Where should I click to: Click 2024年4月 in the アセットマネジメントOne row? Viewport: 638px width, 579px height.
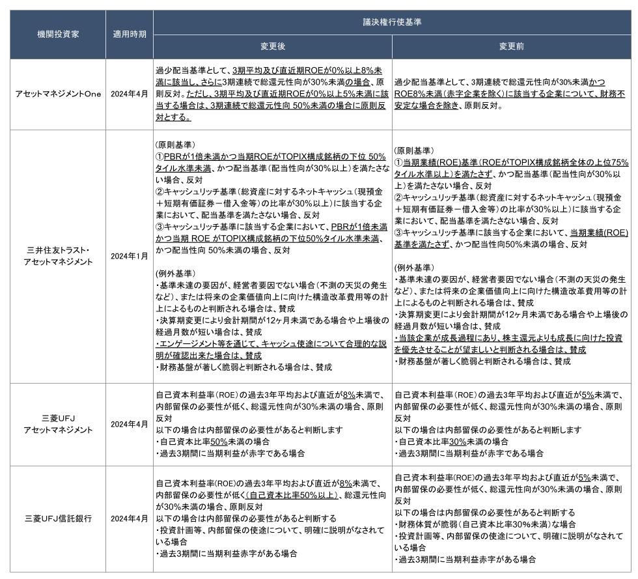130,94
